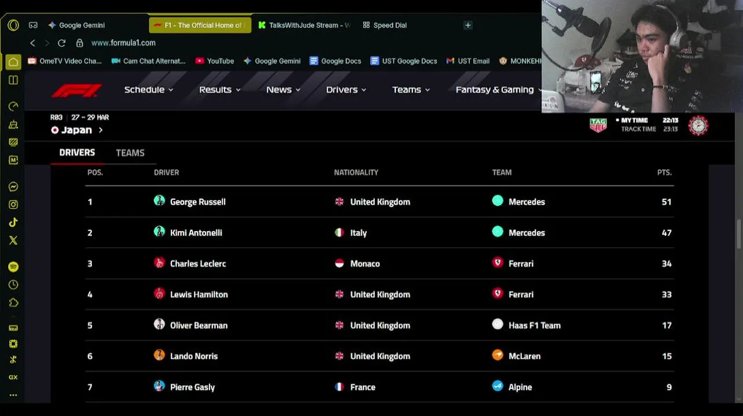This screenshot has width=743, height=416.
Task: Open the three-dots sidebar setup menu
Action: click(x=13, y=396)
